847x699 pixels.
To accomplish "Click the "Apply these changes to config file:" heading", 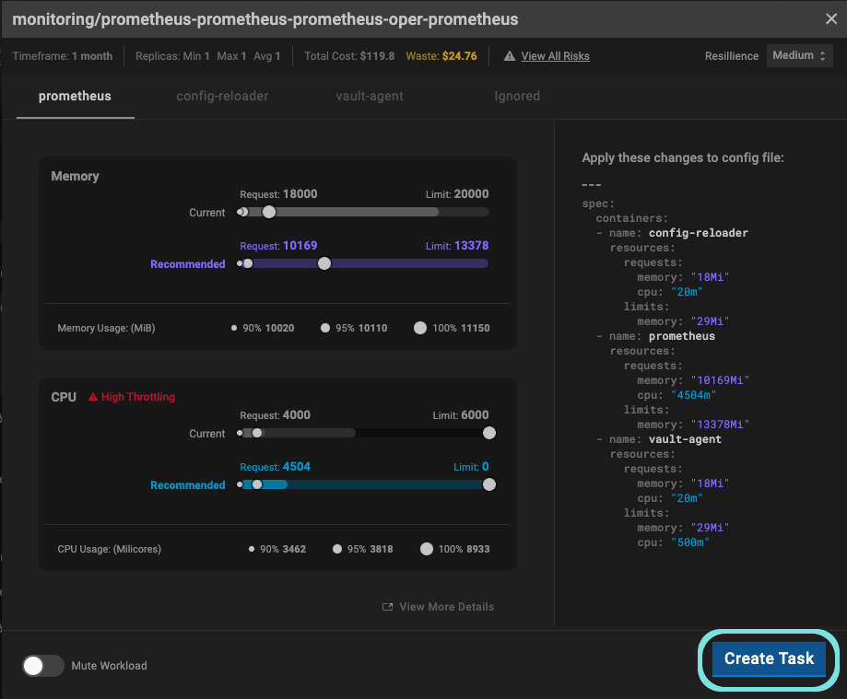I will tap(683, 158).
